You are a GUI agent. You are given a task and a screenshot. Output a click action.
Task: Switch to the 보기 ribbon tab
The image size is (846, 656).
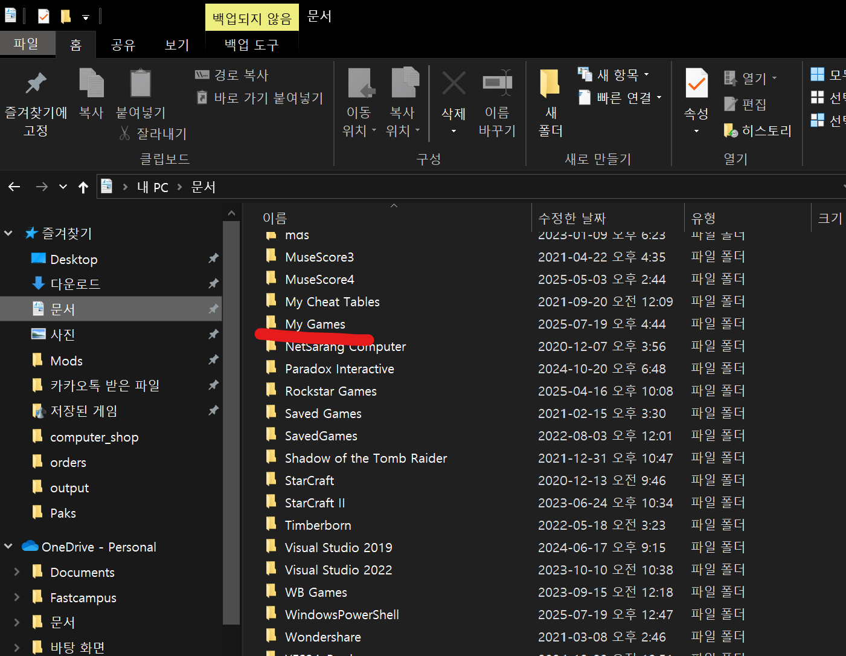point(177,45)
